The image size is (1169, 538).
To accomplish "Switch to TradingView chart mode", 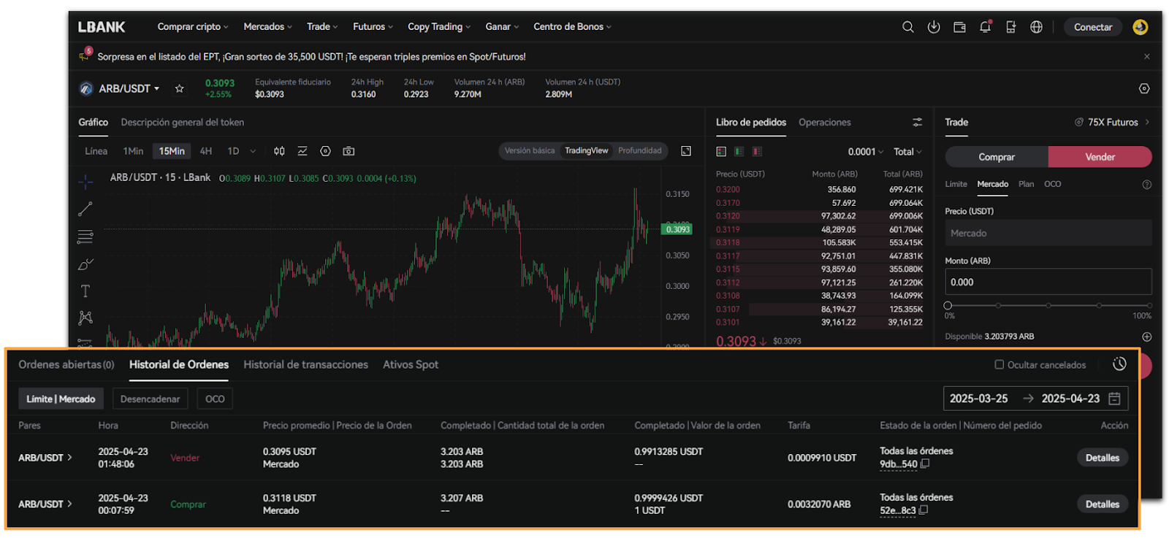I will [586, 151].
